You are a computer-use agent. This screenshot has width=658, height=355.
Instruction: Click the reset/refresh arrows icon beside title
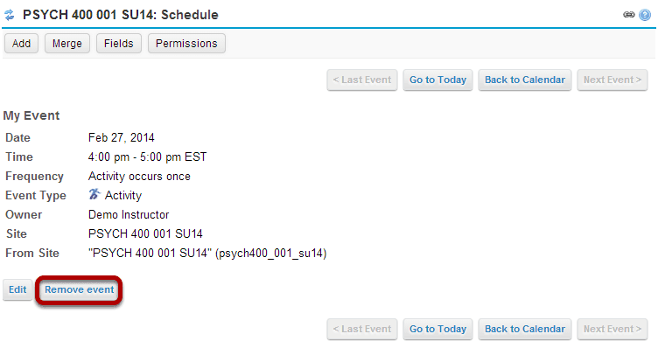[x=10, y=15]
